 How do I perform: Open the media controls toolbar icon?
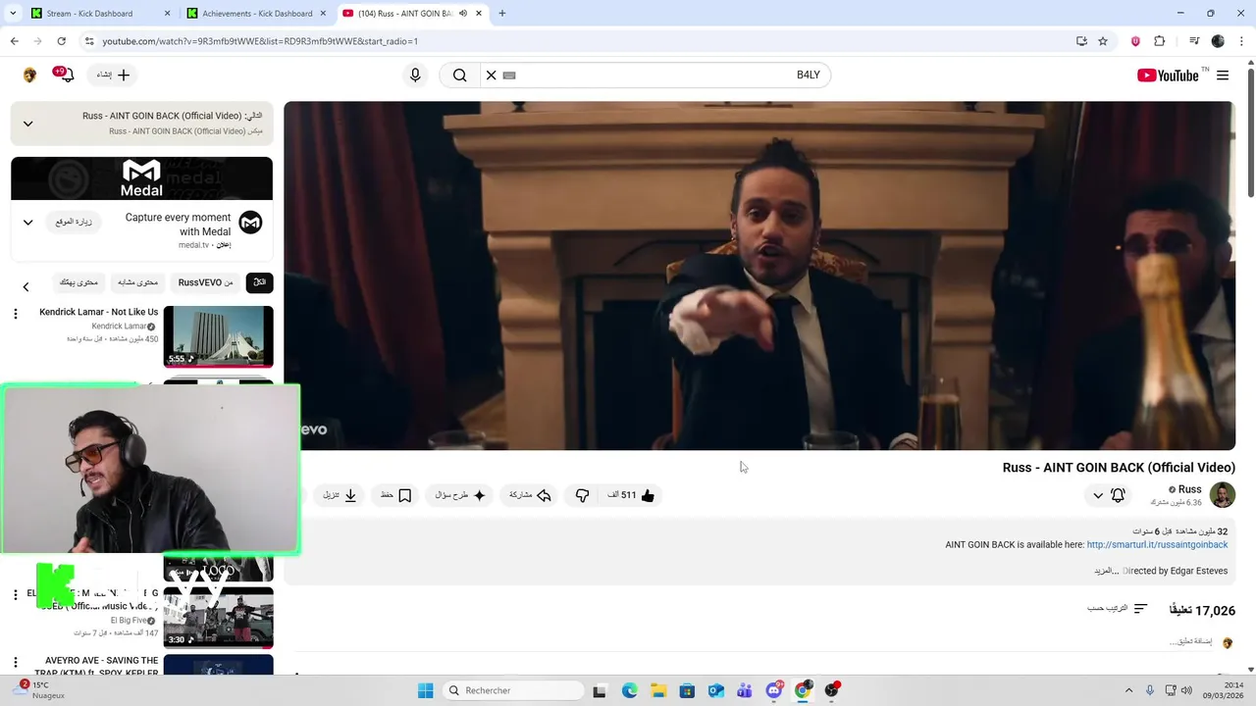click(1194, 41)
